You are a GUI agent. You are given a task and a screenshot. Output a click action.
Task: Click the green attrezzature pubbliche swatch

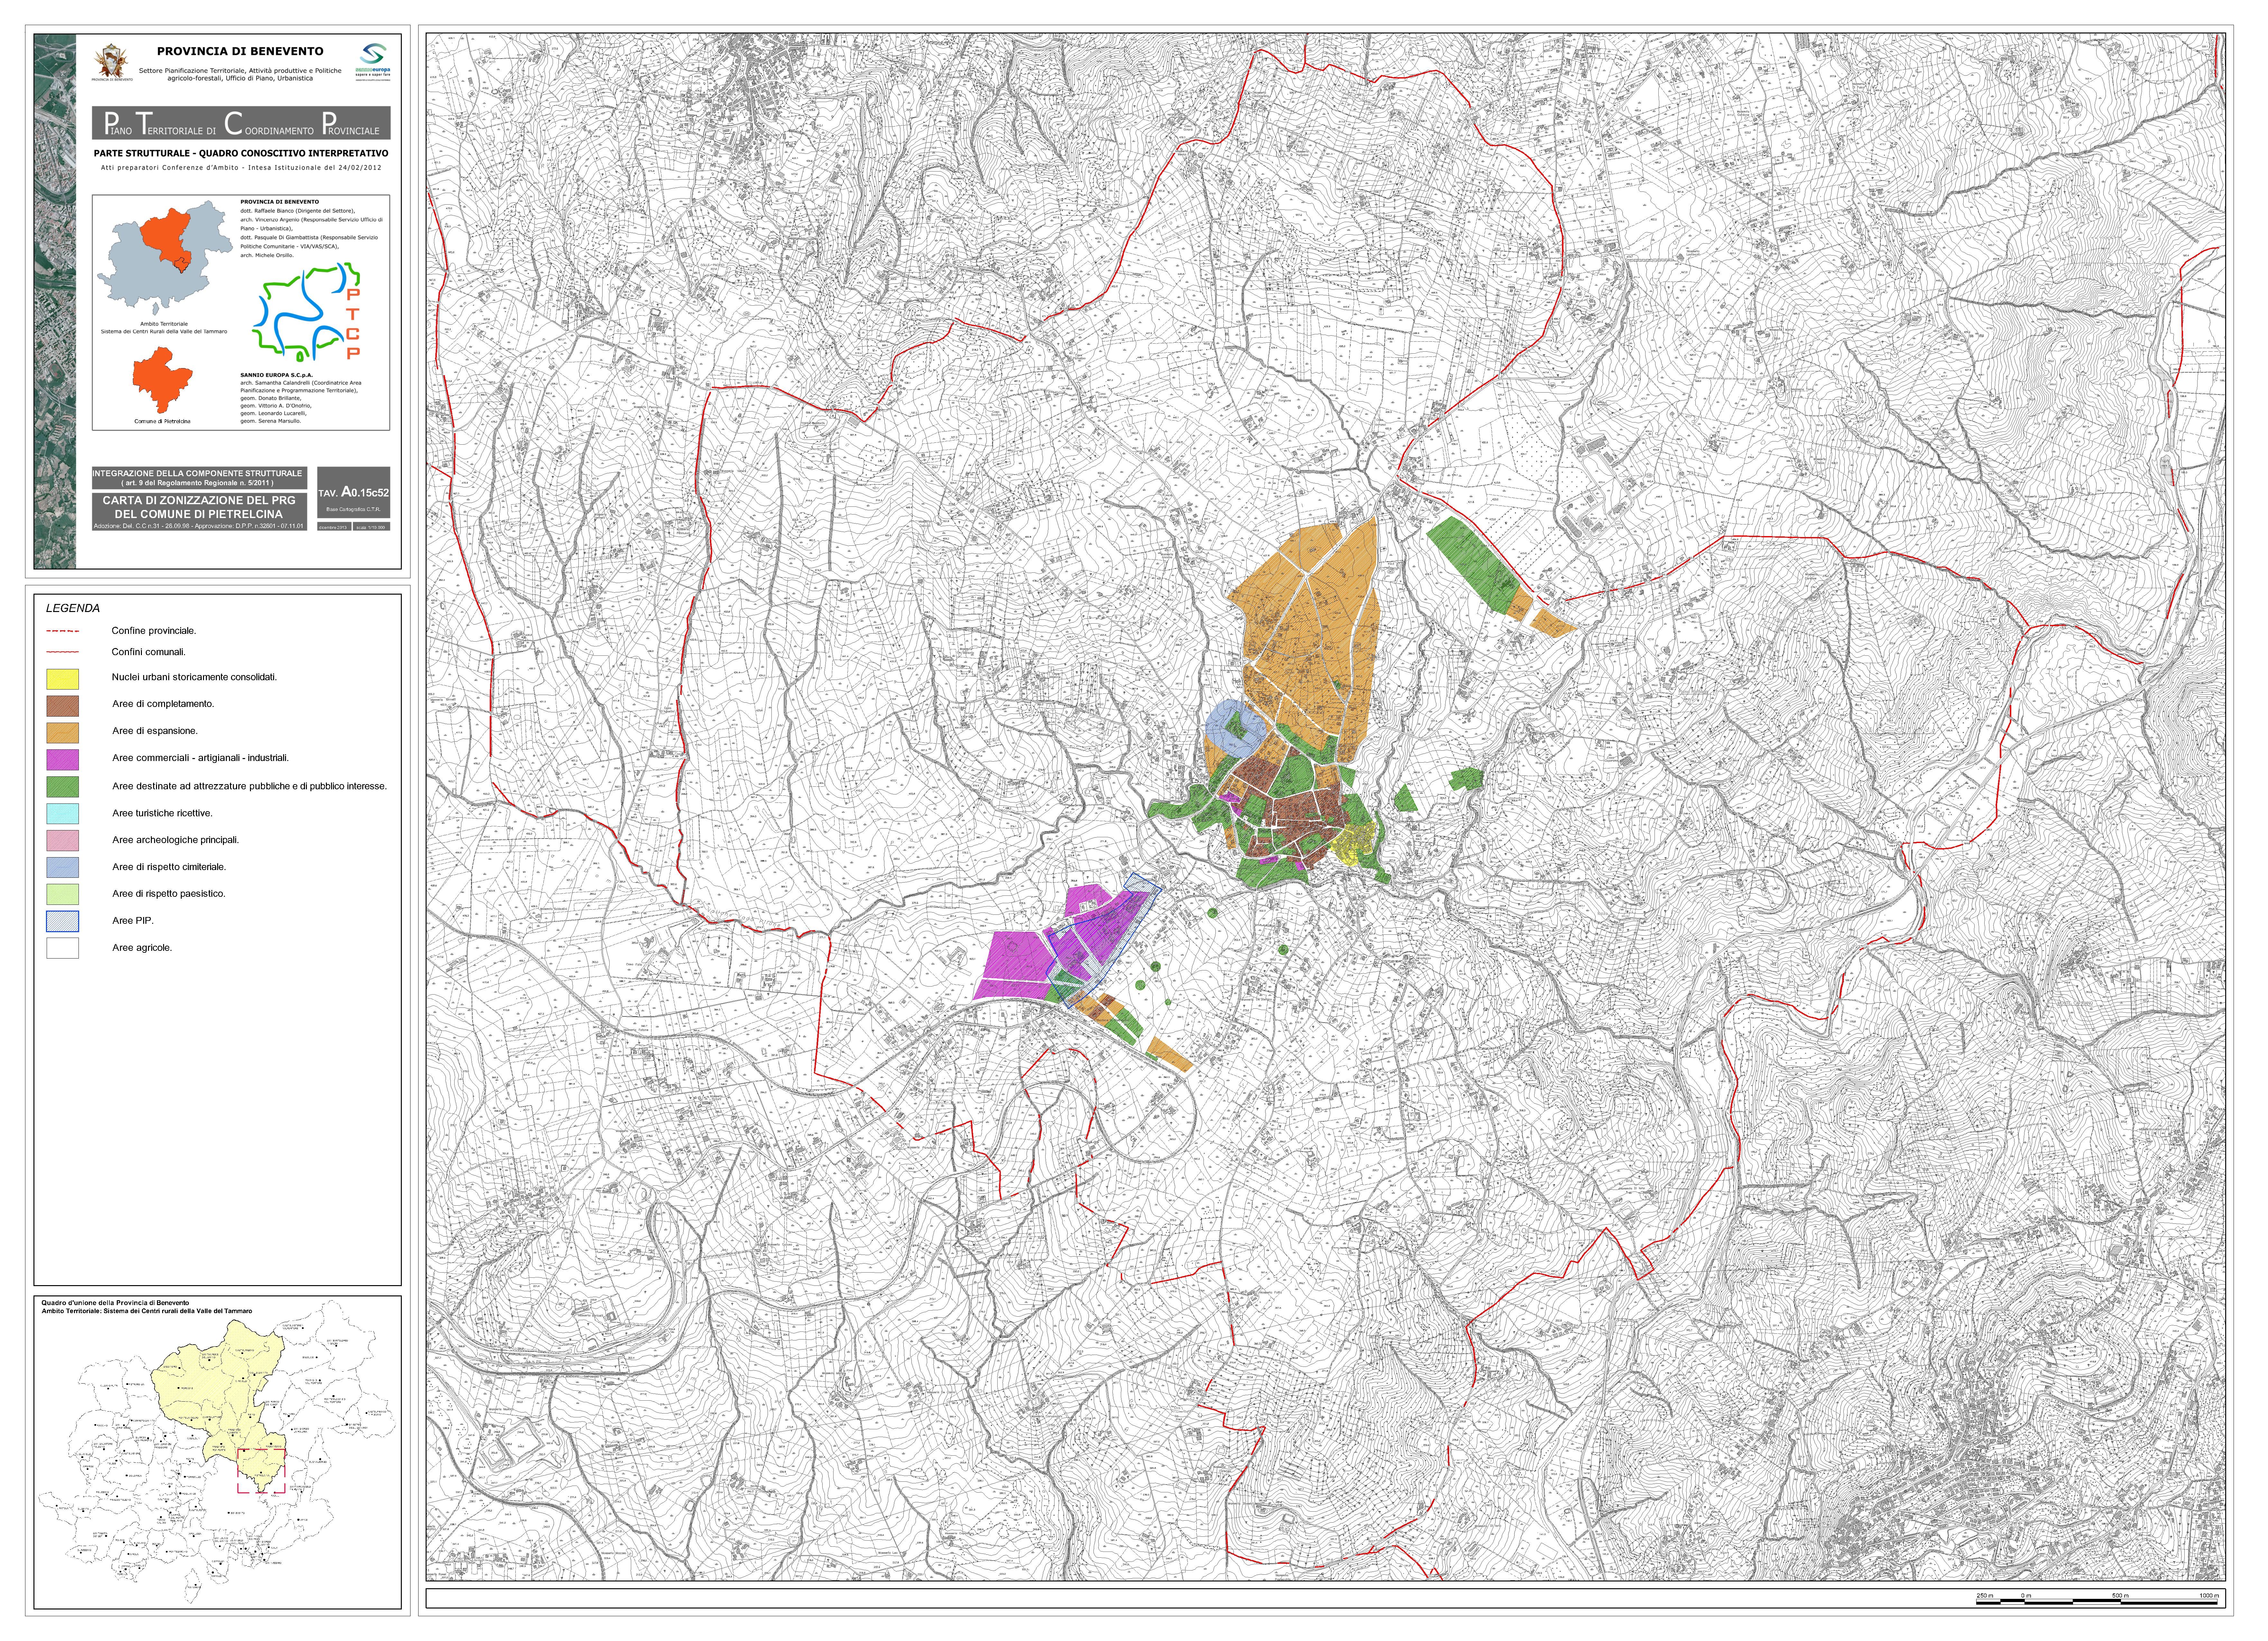coord(62,787)
